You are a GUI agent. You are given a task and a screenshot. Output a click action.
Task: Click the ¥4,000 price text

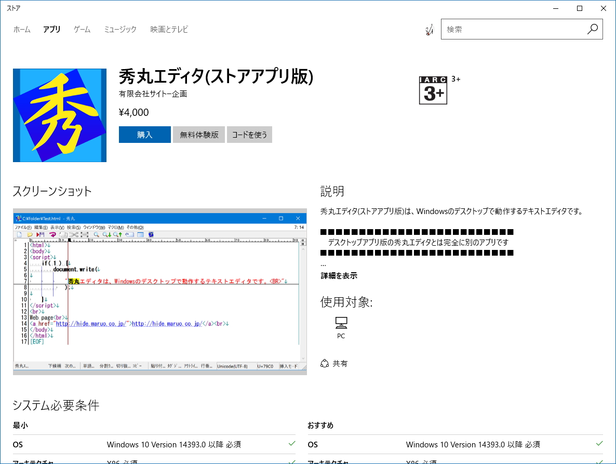[x=133, y=112]
